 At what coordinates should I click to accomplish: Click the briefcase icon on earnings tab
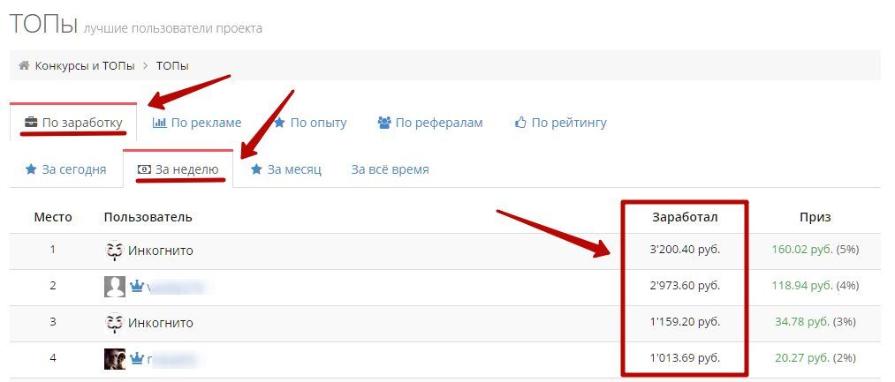pos(31,122)
